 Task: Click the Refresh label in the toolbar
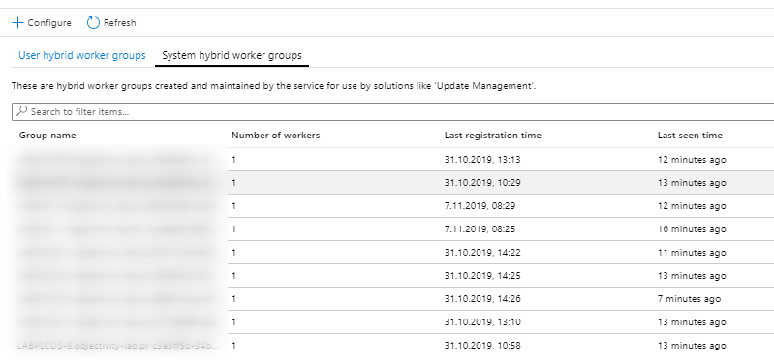119,22
